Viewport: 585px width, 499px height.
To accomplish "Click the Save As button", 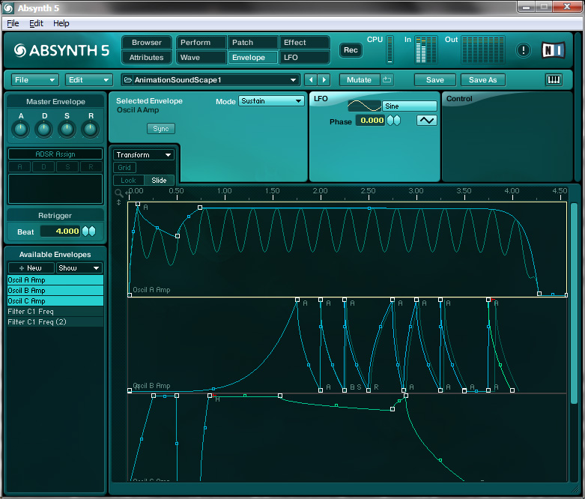I will click(482, 80).
